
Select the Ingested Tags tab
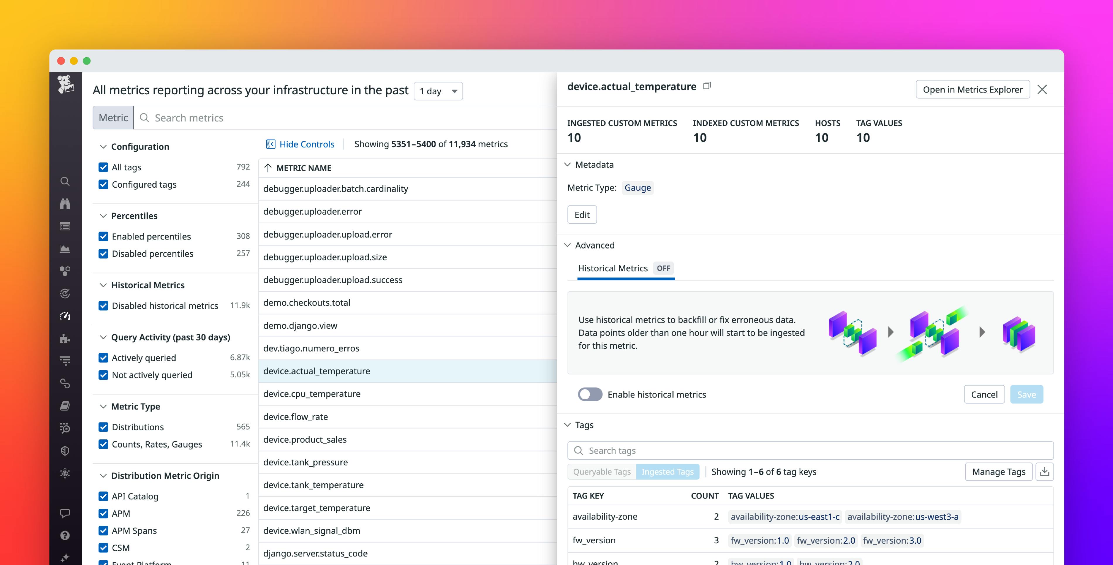point(668,471)
